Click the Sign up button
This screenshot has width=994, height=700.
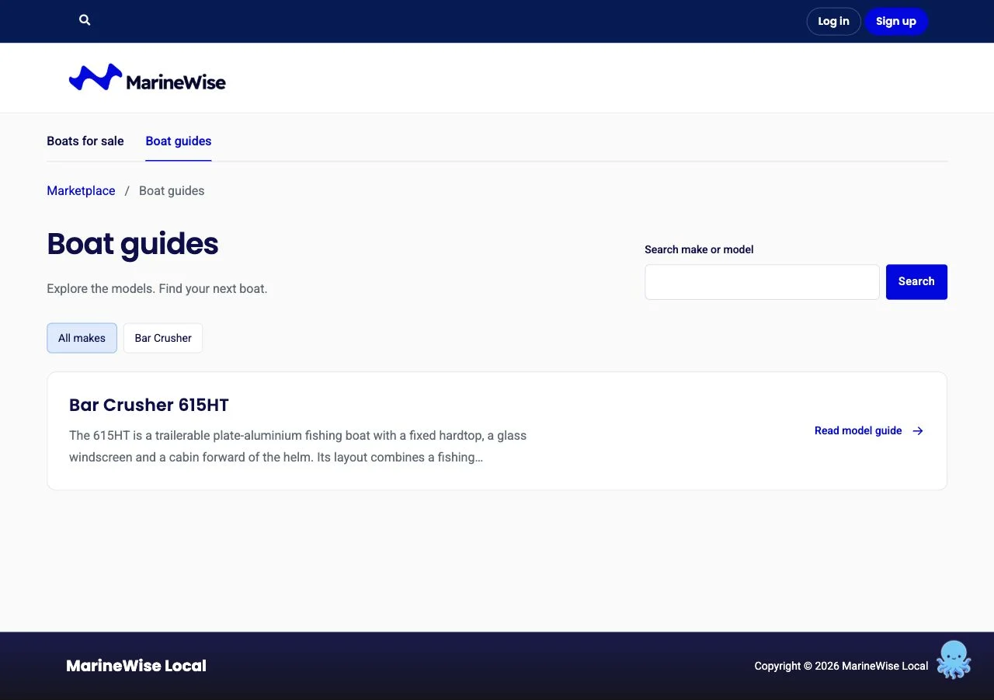click(x=896, y=21)
